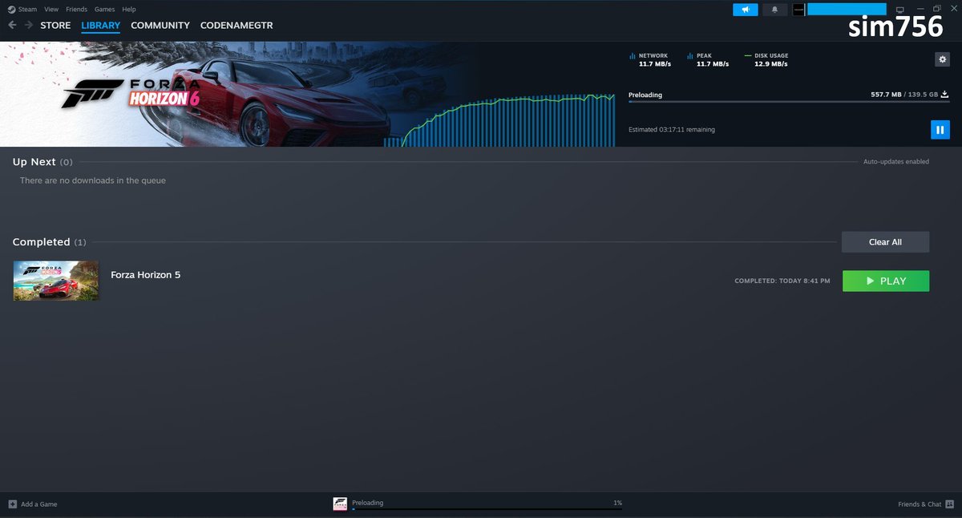Click the NETWORK speed stat
Viewport: 962px width, 518px height.
click(x=650, y=60)
